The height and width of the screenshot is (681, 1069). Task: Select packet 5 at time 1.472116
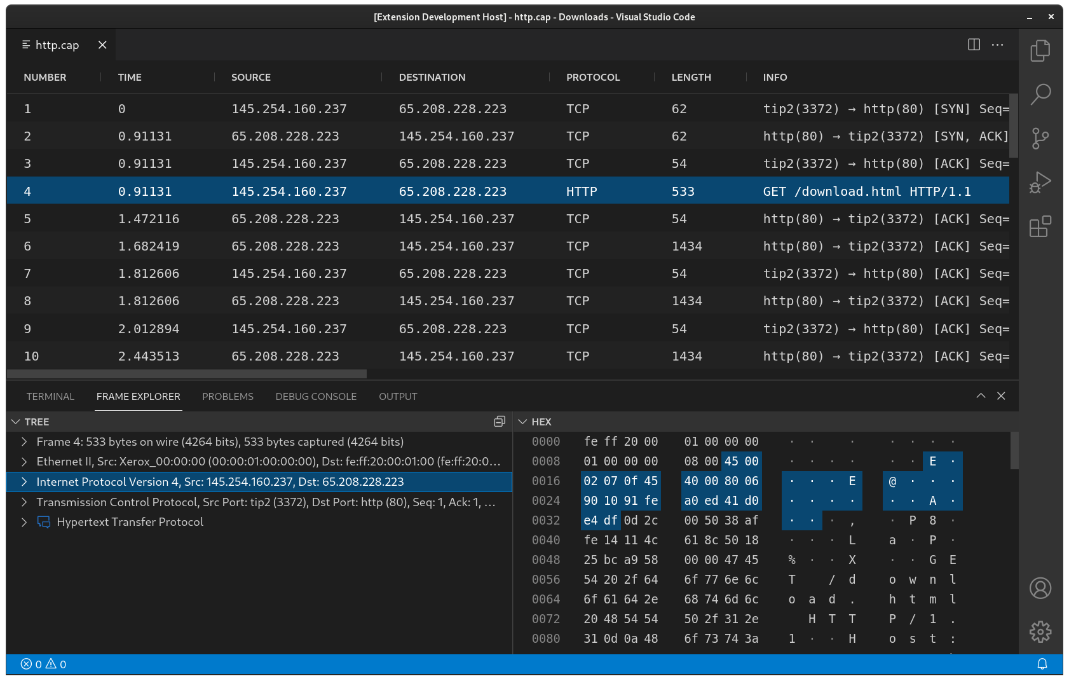[508, 219]
